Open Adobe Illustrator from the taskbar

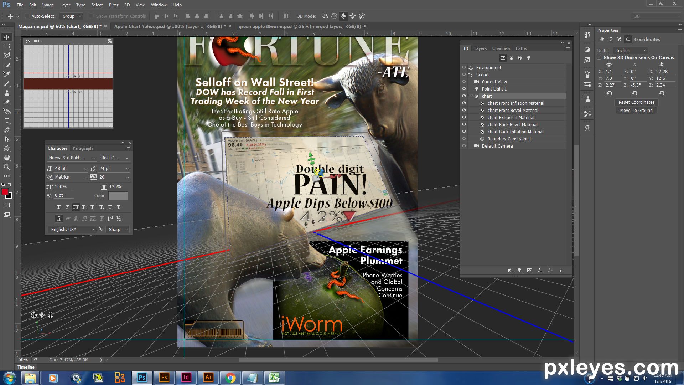point(208,378)
